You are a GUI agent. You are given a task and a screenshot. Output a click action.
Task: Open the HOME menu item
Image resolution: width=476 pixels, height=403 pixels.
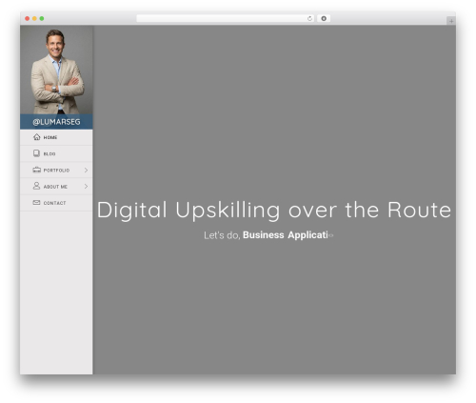click(x=56, y=137)
